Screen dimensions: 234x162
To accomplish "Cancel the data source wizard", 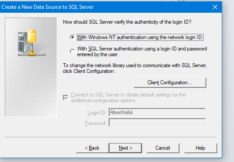I will point(163,148).
